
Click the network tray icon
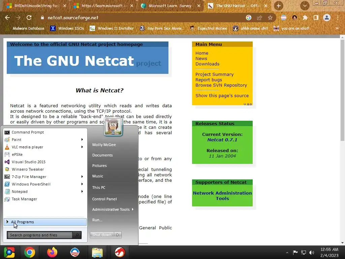304,252
